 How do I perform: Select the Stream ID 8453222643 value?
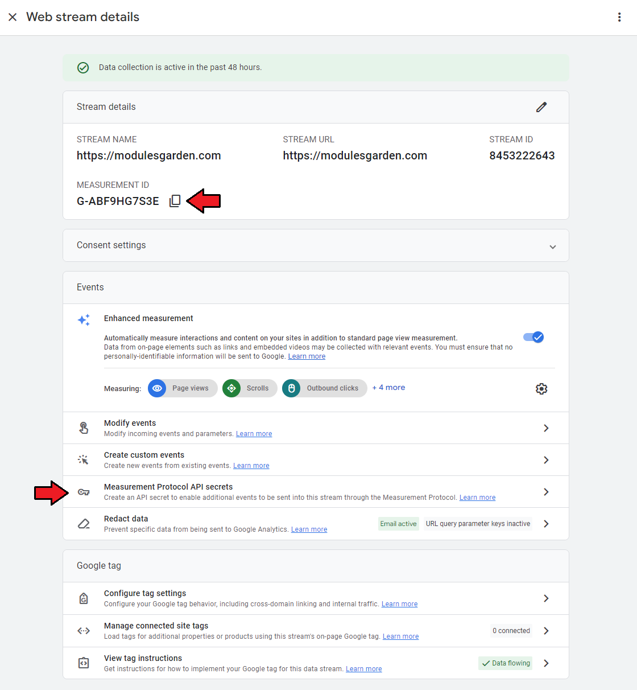click(x=522, y=155)
